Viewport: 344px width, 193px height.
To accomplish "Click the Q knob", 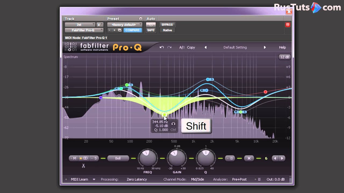I will pyautogui.click(x=206, y=158).
